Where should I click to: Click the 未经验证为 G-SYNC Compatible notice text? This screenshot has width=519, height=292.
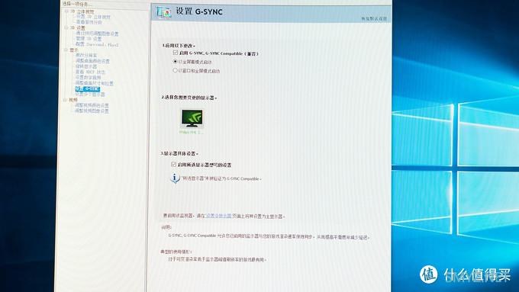point(221,178)
